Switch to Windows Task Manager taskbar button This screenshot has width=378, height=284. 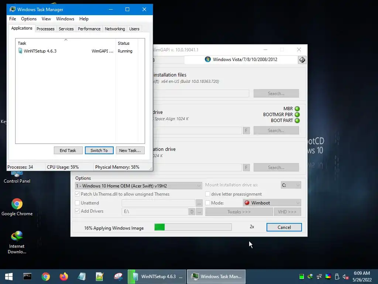pos(216,277)
